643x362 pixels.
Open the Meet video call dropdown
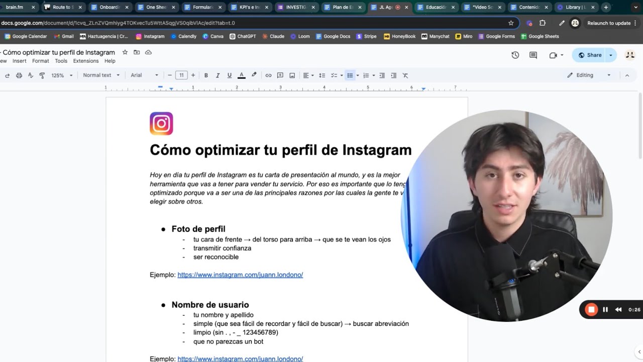(x=556, y=55)
